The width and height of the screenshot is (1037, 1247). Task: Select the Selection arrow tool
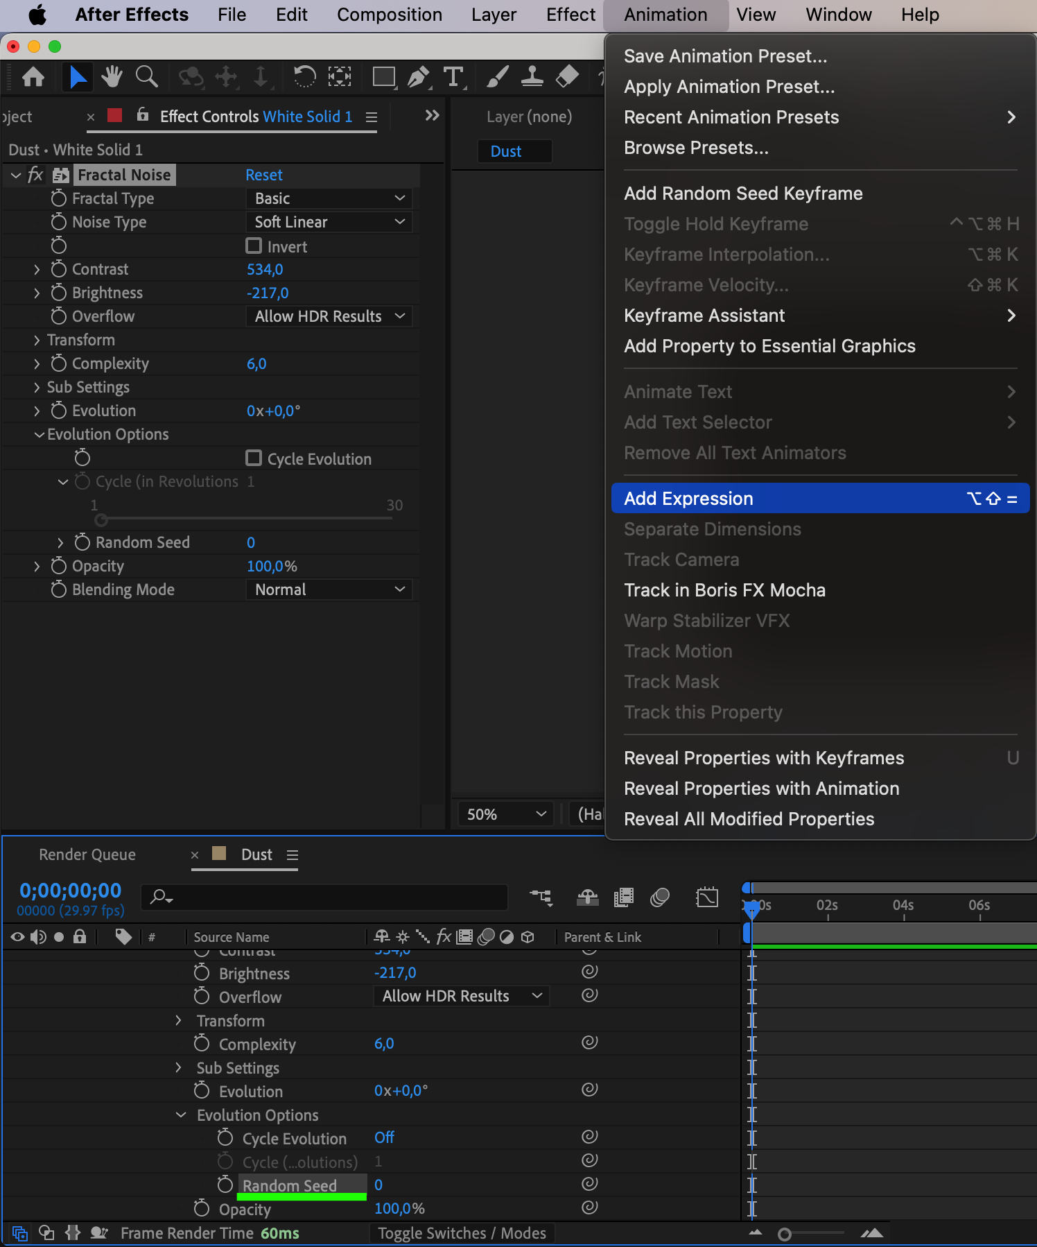coord(78,76)
